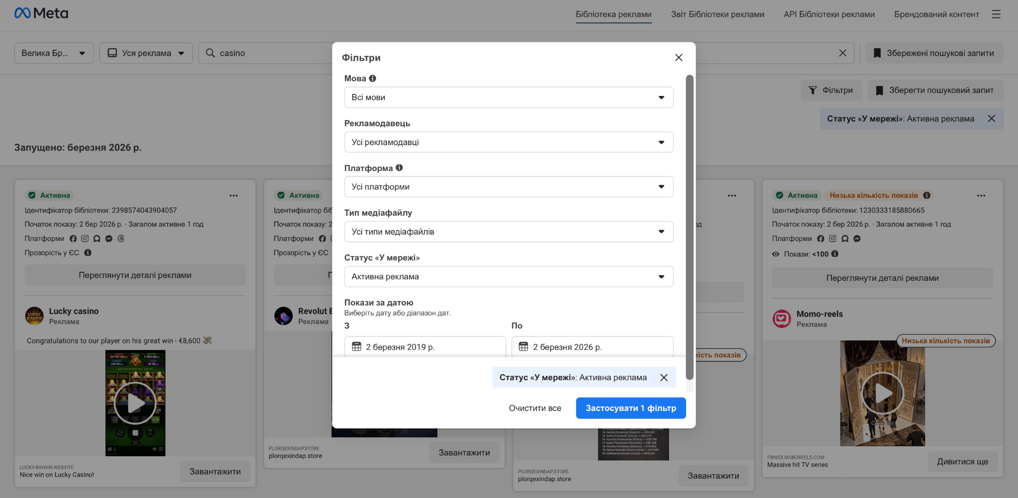1018x498 pixels.
Task: Apply filter with Застосувати 1 фільтр
Action: click(x=631, y=408)
